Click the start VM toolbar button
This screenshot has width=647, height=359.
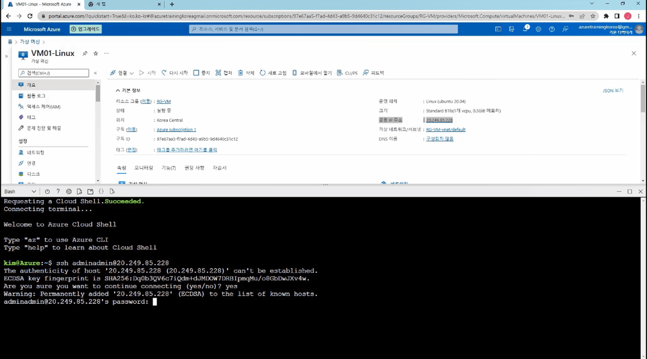(x=148, y=73)
